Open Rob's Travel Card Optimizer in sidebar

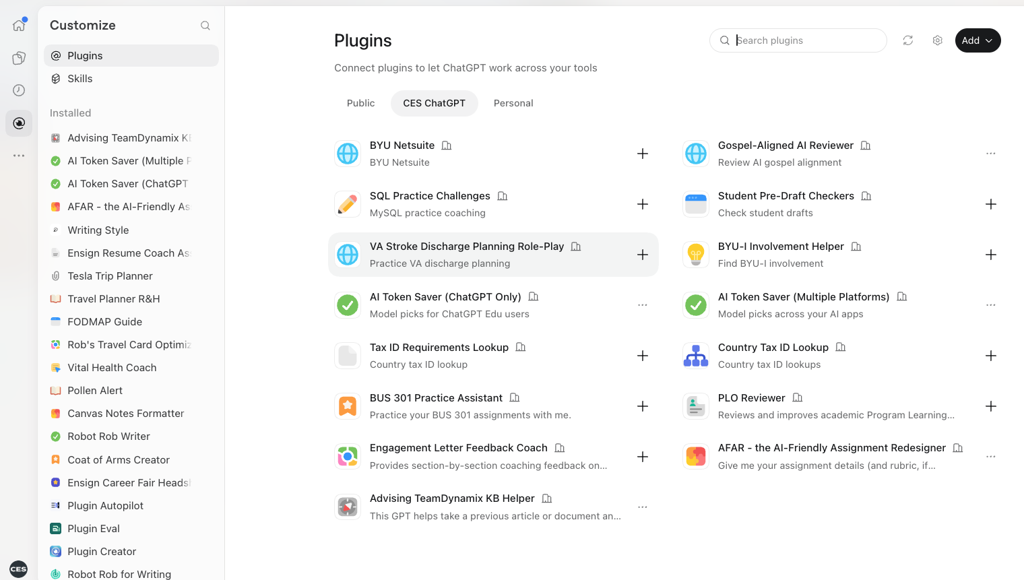pyautogui.click(x=131, y=345)
